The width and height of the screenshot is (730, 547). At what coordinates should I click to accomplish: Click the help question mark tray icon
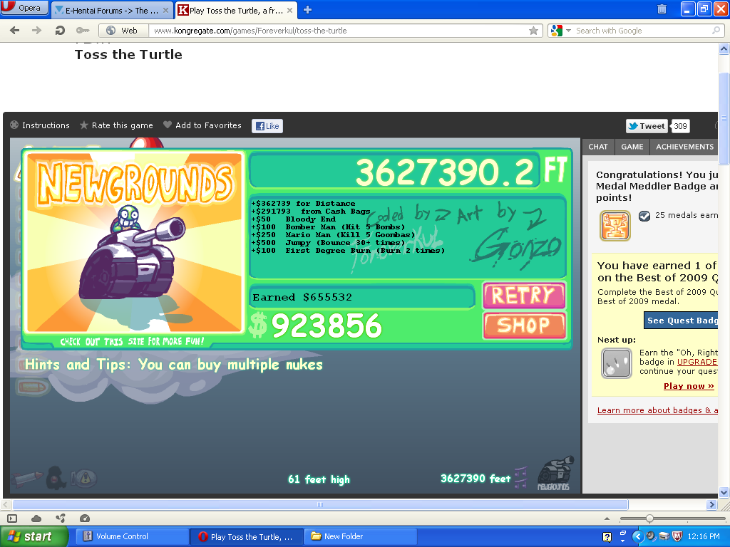607,537
